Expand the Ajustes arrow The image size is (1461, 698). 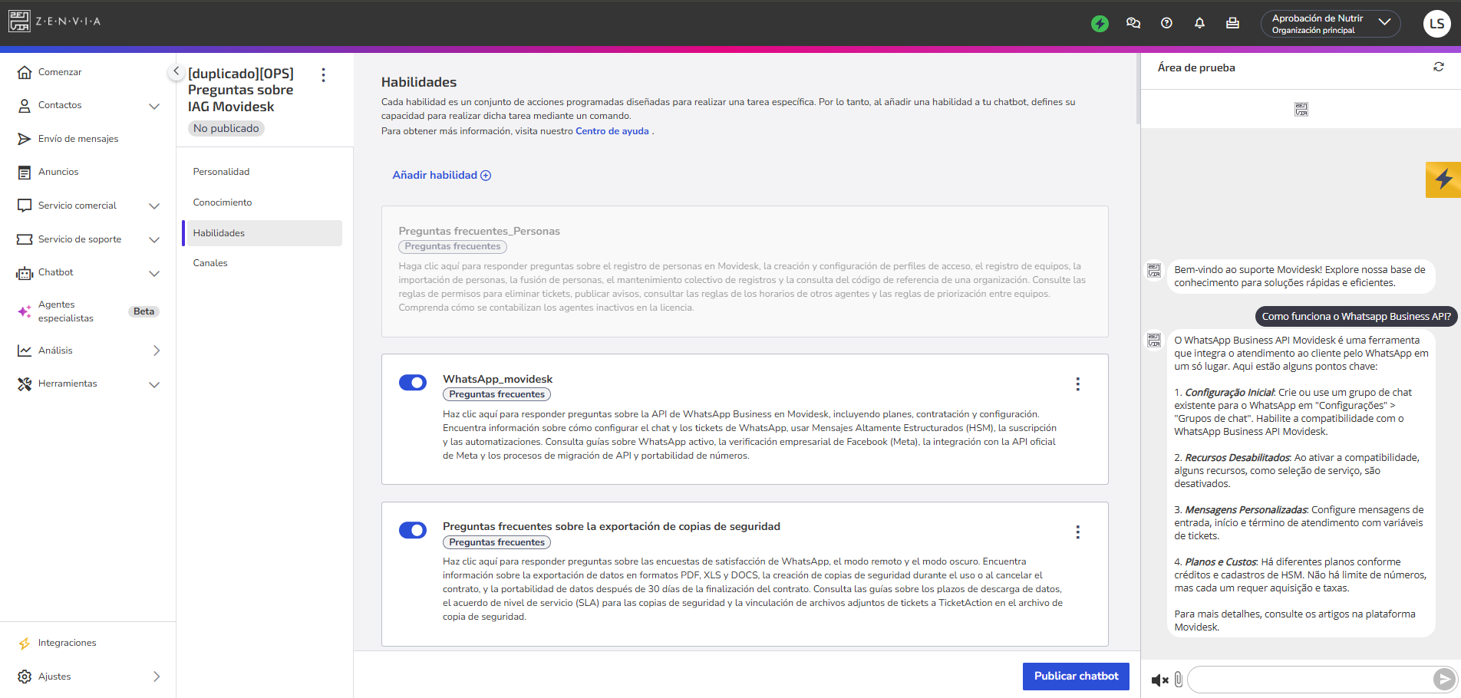pyautogui.click(x=157, y=677)
